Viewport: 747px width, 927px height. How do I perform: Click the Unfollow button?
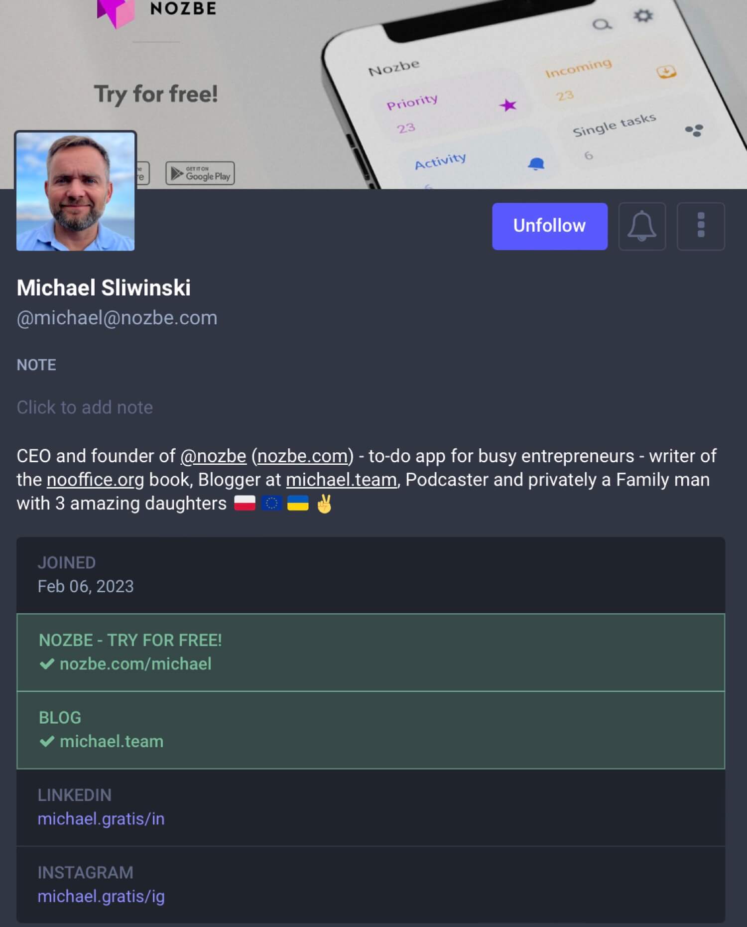pos(549,226)
